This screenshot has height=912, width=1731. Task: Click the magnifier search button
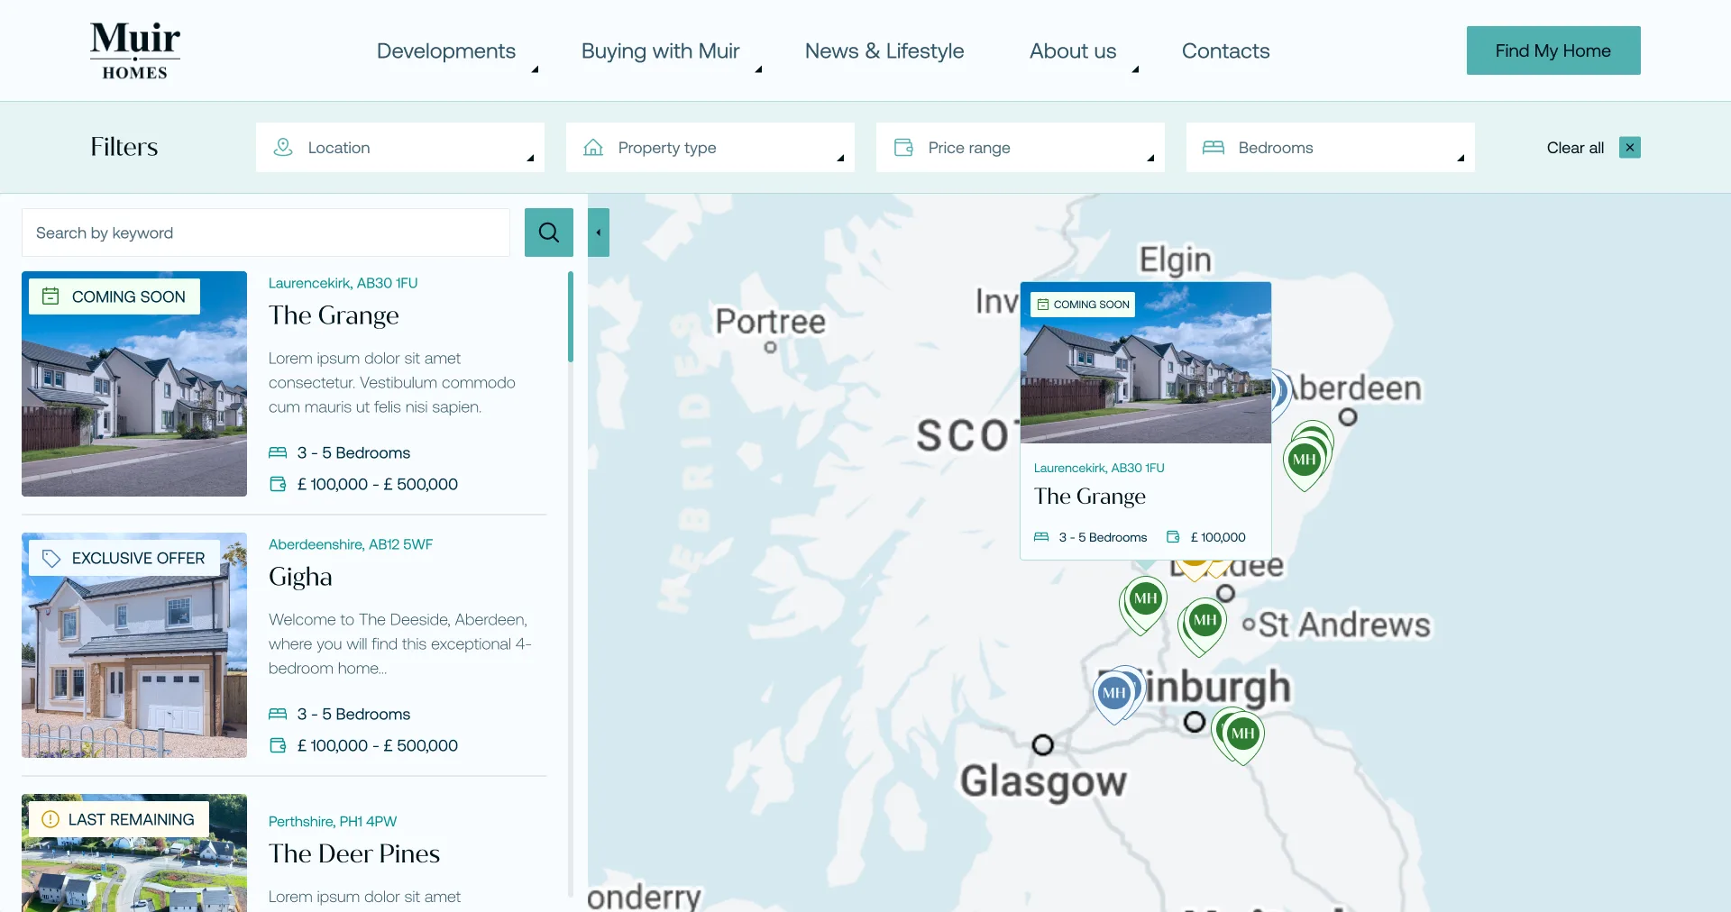548,233
